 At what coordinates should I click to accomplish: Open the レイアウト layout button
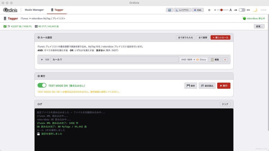point(182,10)
